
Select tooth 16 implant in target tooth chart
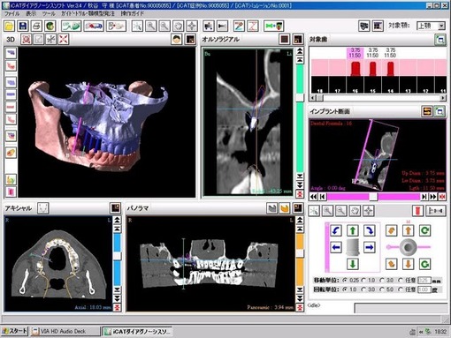click(x=355, y=70)
